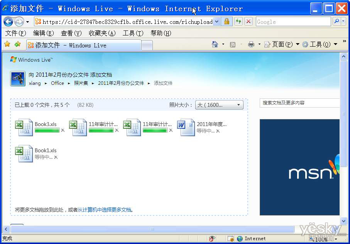Click the 完成 status bar text

[x=7, y=238]
